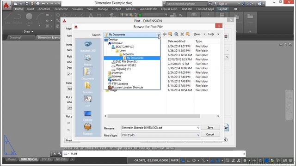
Task: Select Desktop place in left sidebar
Action: coord(88,115)
